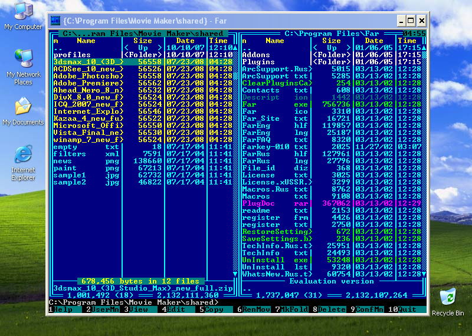Image resolution: width=472 pixels, height=336 pixels.
Task: Select the winamp_7_new_f} file
Action: coord(143,140)
